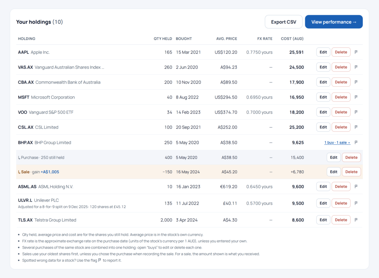Flag wrong data for CBA.AX row

pos(356,82)
